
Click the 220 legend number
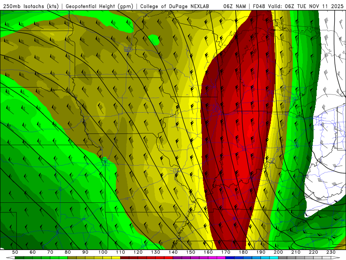(x=314, y=252)
